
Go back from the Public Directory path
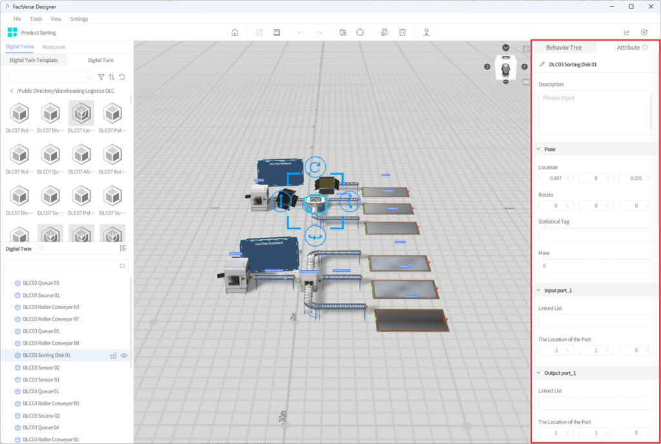[12, 91]
